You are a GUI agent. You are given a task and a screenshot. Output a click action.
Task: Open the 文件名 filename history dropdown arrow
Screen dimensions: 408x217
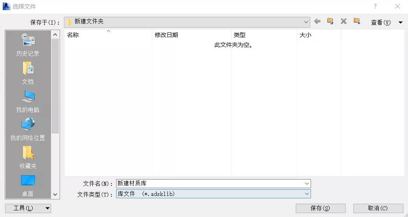pos(307,184)
